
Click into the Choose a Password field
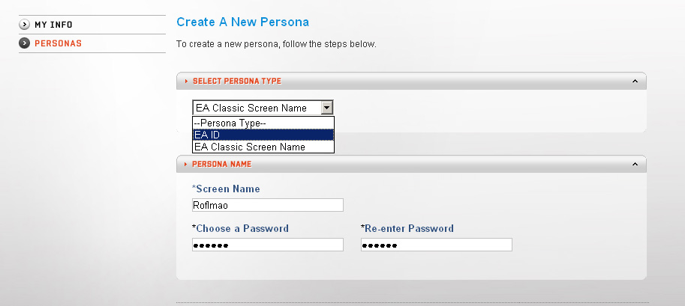pos(268,245)
